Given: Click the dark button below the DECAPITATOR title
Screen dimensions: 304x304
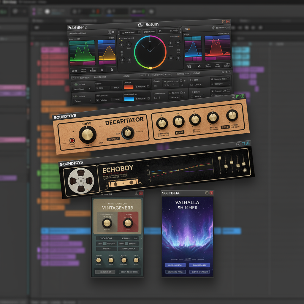Looking at the screenshot, I should pos(113,139).
